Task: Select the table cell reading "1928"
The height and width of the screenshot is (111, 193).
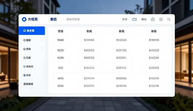Action: point(60,58)
